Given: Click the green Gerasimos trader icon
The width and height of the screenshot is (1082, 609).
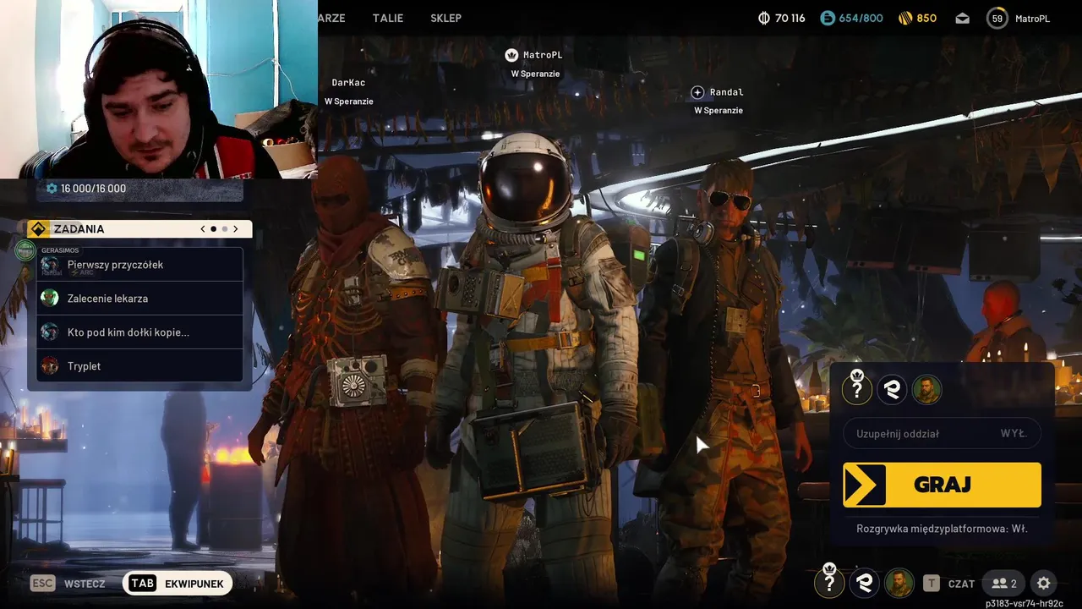Looking at the screenshot, I should (25, 250).
